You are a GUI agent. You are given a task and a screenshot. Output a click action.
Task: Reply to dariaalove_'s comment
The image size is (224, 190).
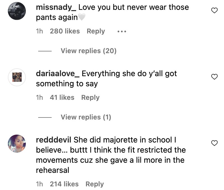[90, 98]
